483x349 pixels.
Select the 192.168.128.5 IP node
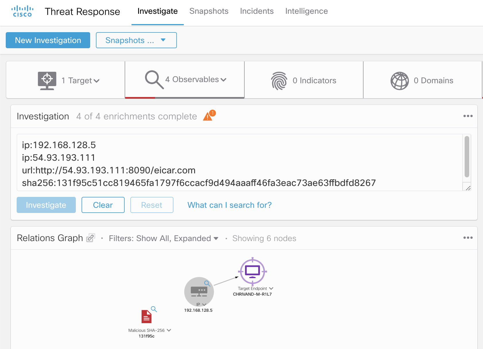pyautogui.click(x=199, y=292)
